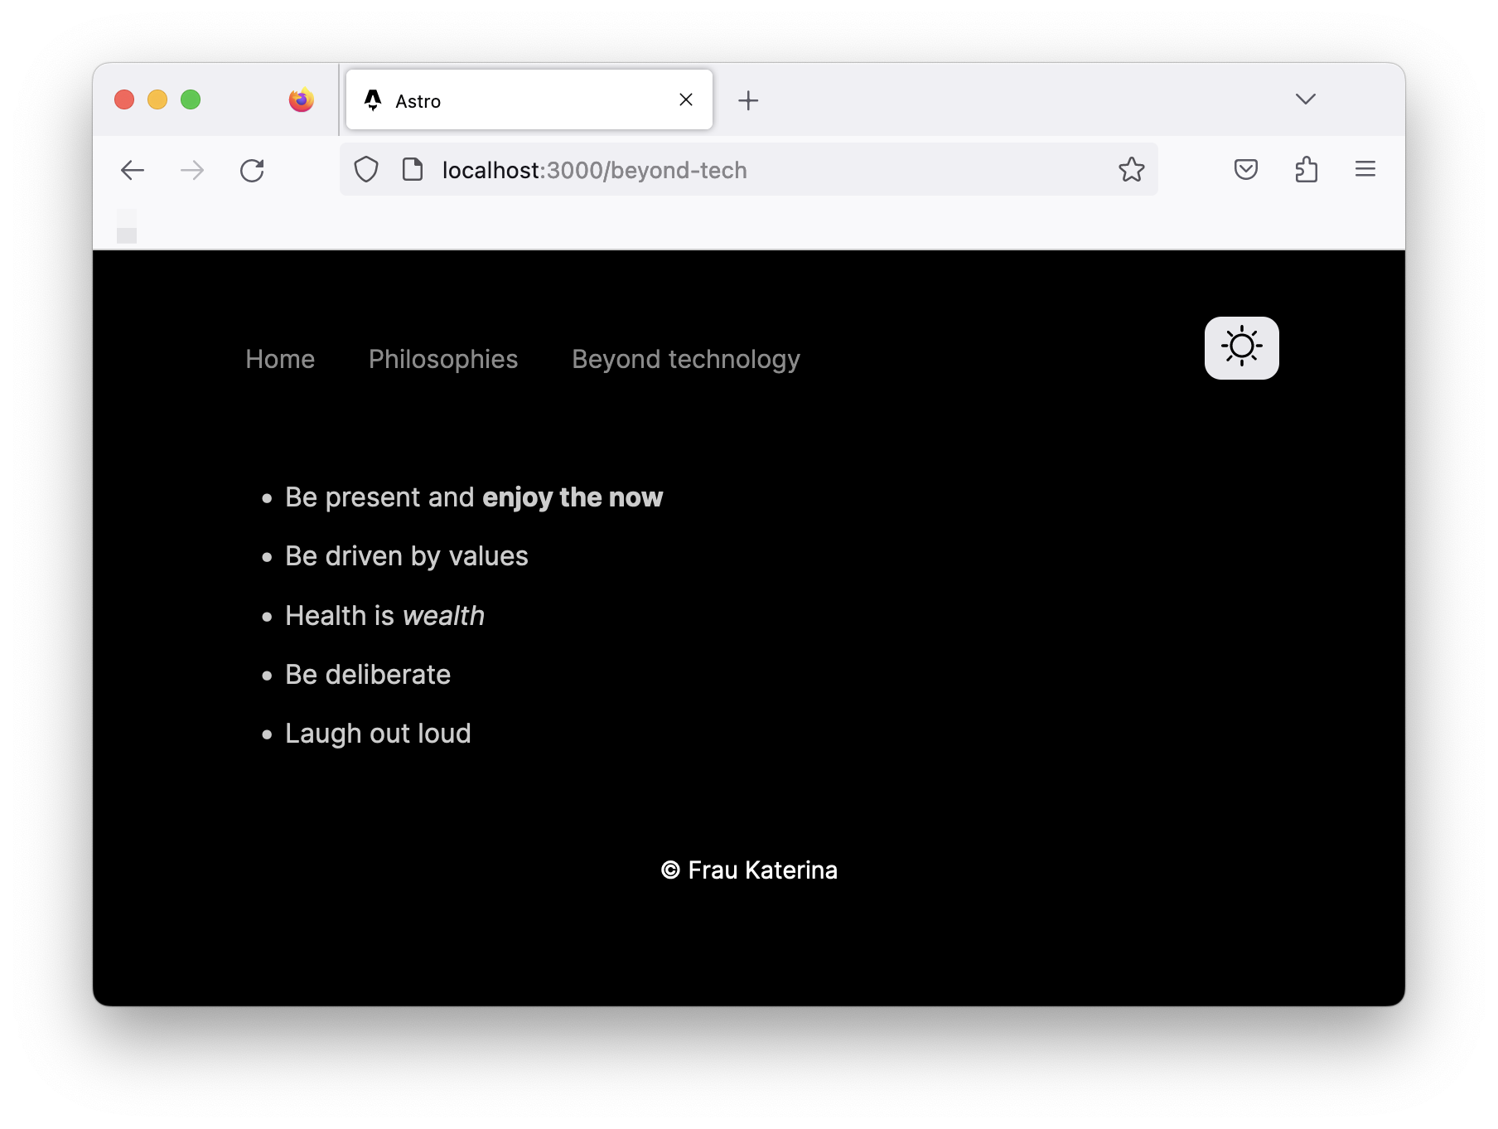Click the green maximize traffic light

pyautogui.click(x=191, y=99)
